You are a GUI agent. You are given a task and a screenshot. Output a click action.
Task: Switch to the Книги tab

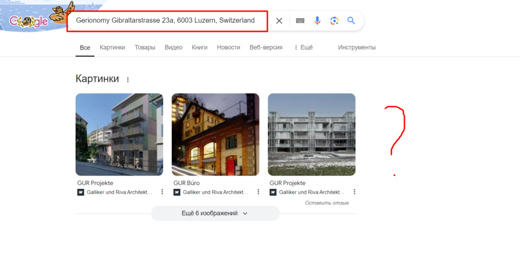200,47
